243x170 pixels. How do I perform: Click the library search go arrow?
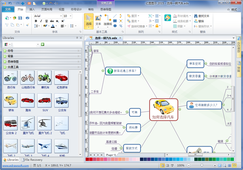click(42, 44)
